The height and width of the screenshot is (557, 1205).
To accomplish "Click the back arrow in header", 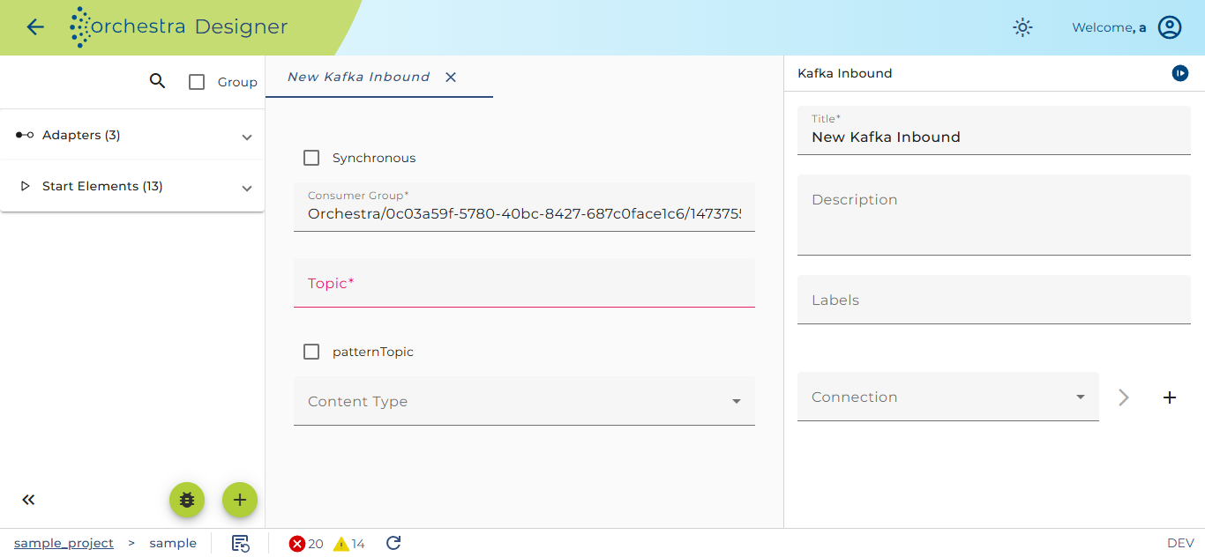I will 35,27.
